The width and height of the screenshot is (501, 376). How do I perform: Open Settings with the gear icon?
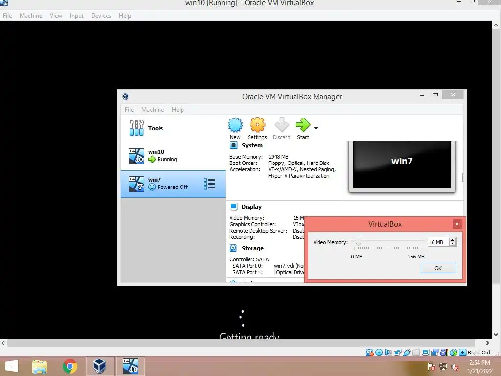(257, 125)
